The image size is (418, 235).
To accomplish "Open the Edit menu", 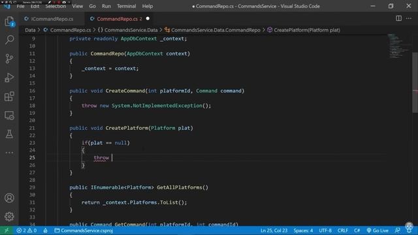I will pyautogui.click(x=35, y=6).
